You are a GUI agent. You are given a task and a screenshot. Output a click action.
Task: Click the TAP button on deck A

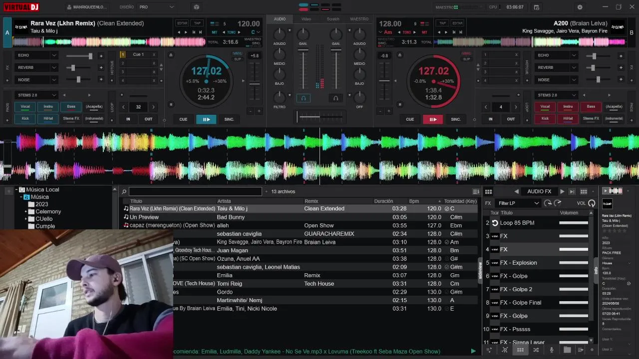[x=198, y=23]
